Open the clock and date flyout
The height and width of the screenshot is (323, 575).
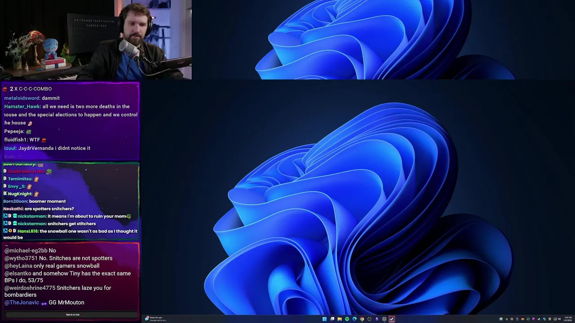(x=568, y=319)
